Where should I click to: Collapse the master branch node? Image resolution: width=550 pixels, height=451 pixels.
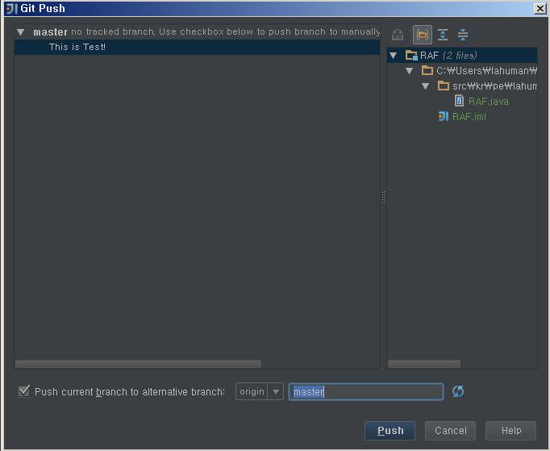pos(21,32)
